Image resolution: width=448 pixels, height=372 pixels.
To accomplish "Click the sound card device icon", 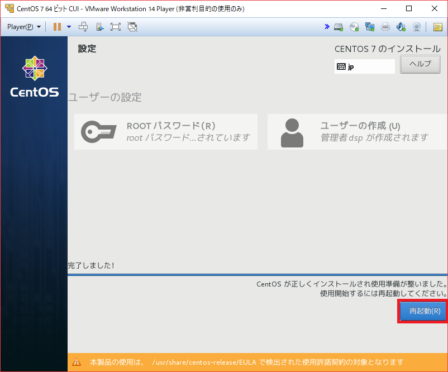I will click(401, 27).
